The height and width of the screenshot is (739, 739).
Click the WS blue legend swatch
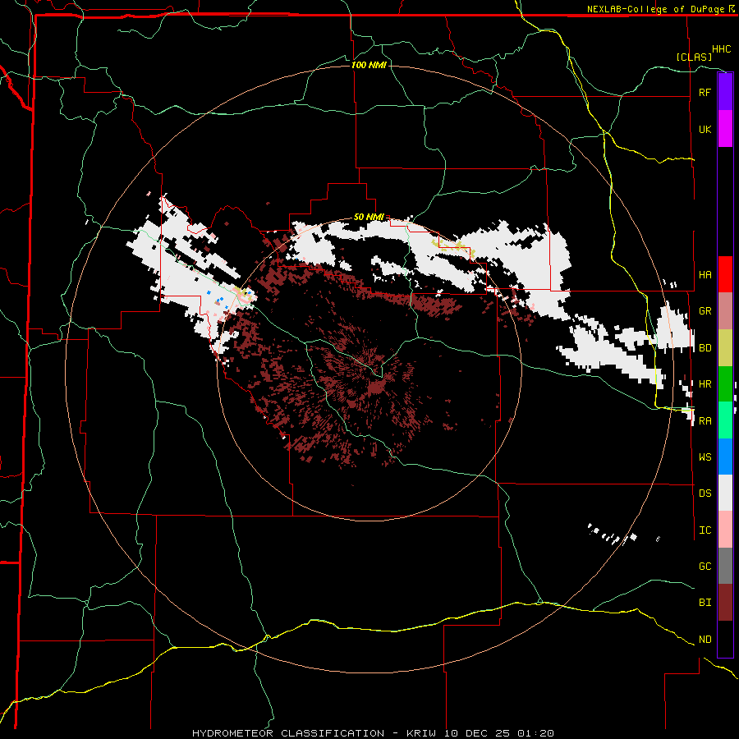(725, 457)
